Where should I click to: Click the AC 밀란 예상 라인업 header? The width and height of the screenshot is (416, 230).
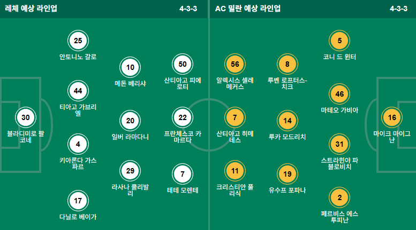(x=248, y=9)
